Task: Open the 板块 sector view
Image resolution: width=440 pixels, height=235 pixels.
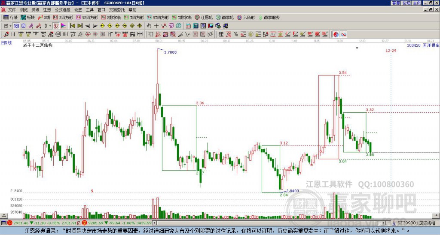Action: [27, 17]
